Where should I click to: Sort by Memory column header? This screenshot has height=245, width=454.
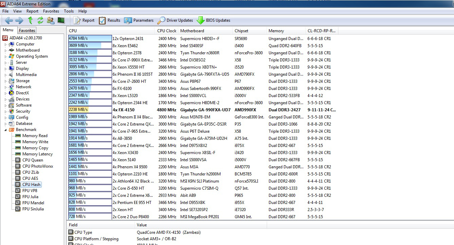pos(286,31)
